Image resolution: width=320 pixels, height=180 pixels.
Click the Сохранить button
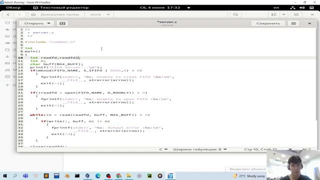coord(268,23)
